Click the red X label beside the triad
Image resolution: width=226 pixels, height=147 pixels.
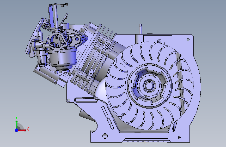(x=28, y=129)
